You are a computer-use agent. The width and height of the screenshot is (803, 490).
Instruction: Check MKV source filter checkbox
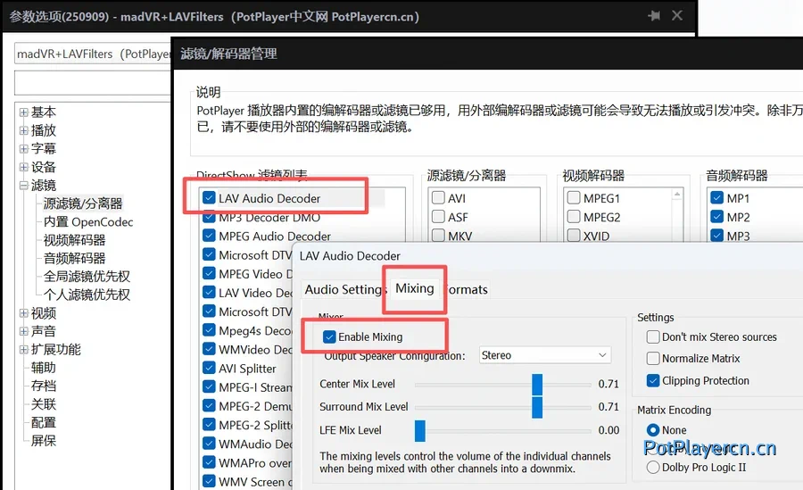[438, 236]
